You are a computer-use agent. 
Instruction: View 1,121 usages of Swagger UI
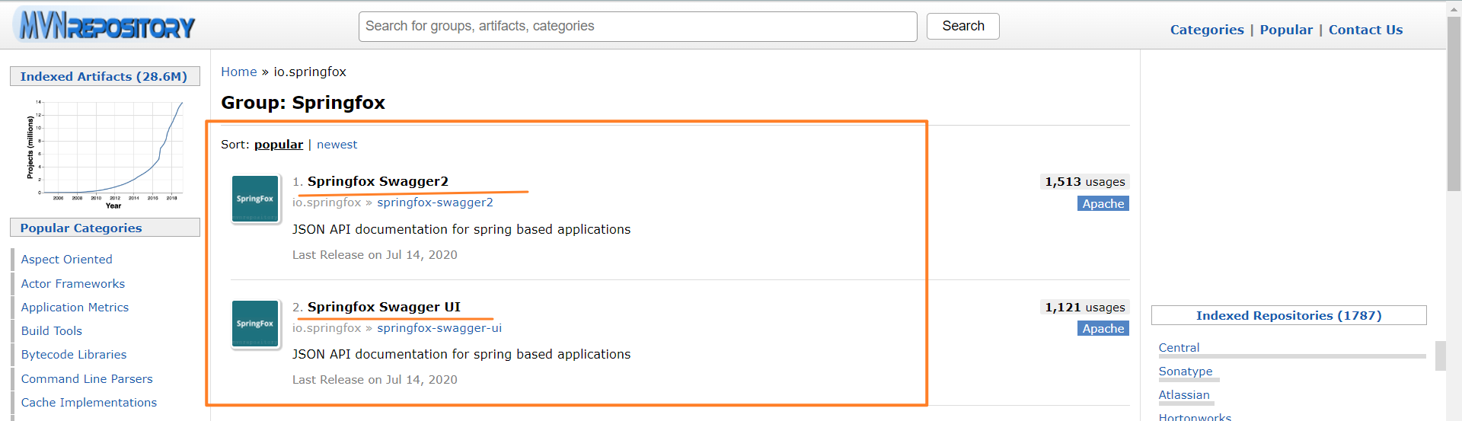click(x=1084, y=308)
